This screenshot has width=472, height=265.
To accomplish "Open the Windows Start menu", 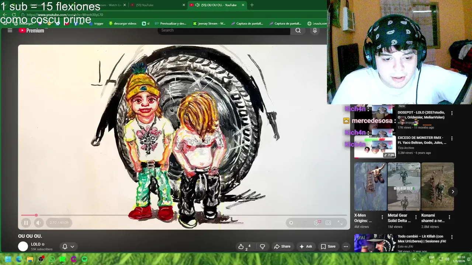I will tap(8, 259).
